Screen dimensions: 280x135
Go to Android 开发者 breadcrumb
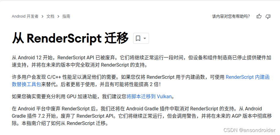(x=25, y=16)
